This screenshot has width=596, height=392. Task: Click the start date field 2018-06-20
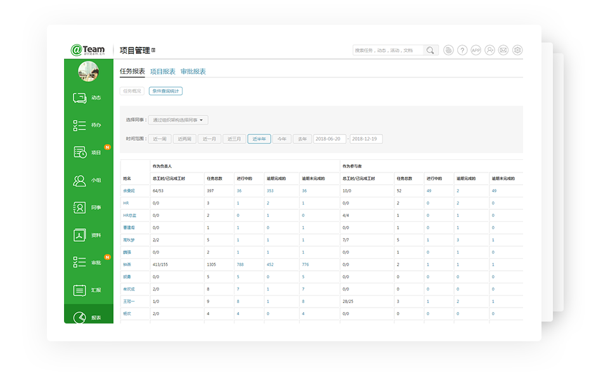pos(329,139)
